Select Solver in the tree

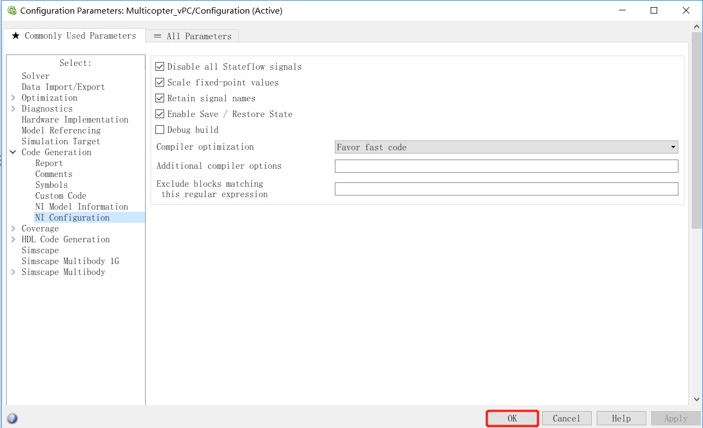coord(35,76)
